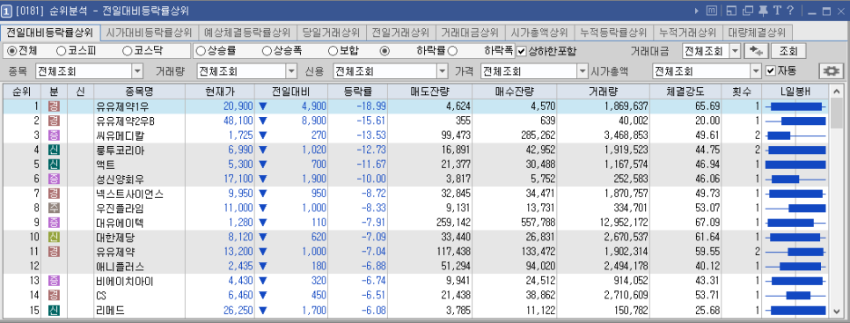Screen dimensions: 850x323
Task: Select the 상승률 radio button
Action: (x=201, y=51)
